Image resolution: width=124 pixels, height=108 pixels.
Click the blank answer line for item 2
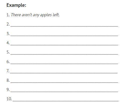[x=64, y=26]
